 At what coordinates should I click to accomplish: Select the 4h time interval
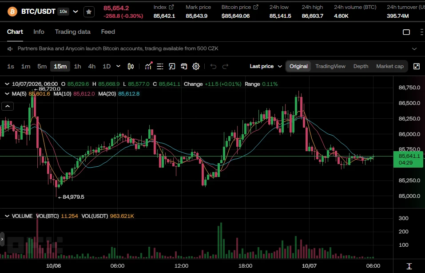pos(92,66)
